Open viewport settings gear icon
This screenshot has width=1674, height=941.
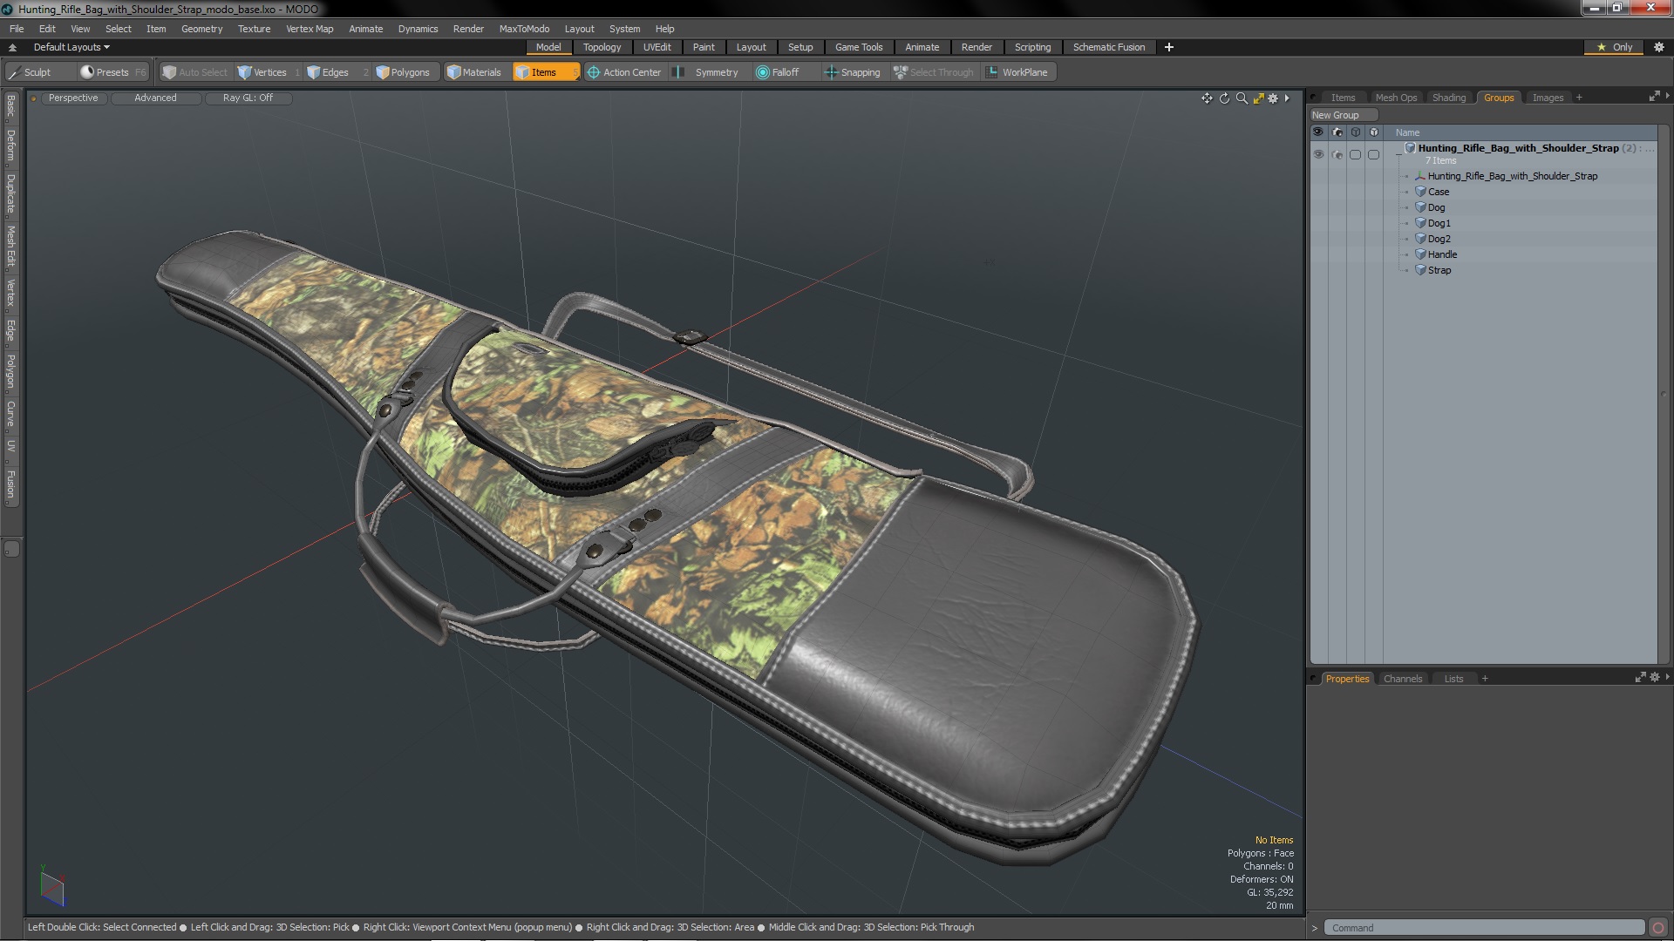[1273, 98]
